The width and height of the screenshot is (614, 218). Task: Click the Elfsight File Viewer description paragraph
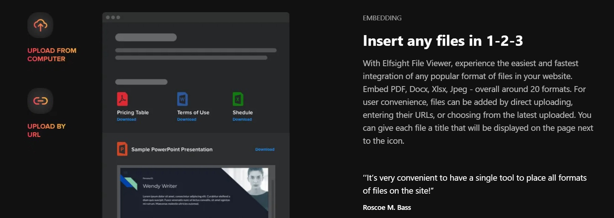tap(478, 102)
